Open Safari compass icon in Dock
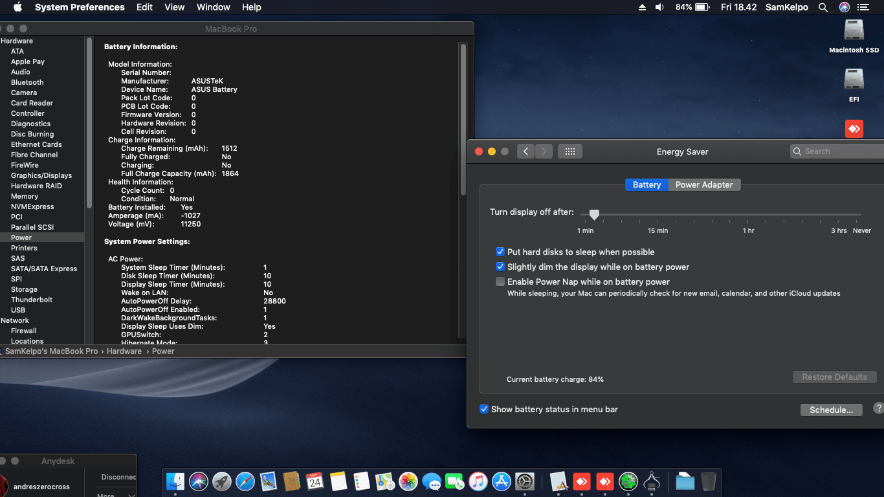The height and width of the screenshot is (497, 884). [x=245, y=481]
